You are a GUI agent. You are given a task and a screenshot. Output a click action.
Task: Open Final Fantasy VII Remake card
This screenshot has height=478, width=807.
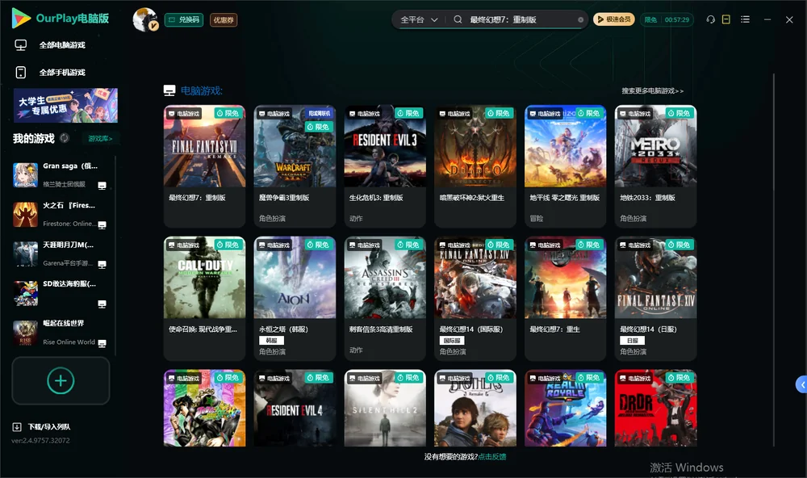[204, 166]
